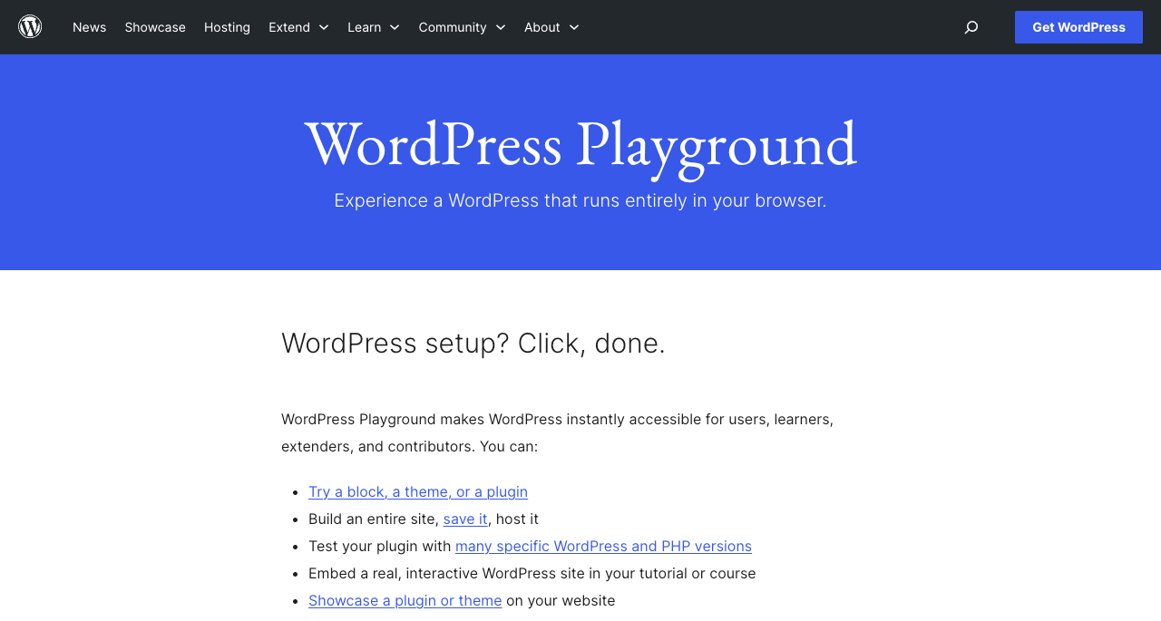This screenshot has height=621, width=1161.
Task: Follow 'Showcase a plugin or theme' link
Action: (x=405, y=600)
